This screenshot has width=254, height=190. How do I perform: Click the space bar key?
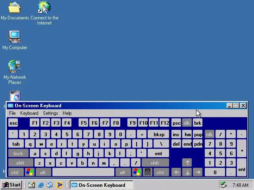pos(83,172)
